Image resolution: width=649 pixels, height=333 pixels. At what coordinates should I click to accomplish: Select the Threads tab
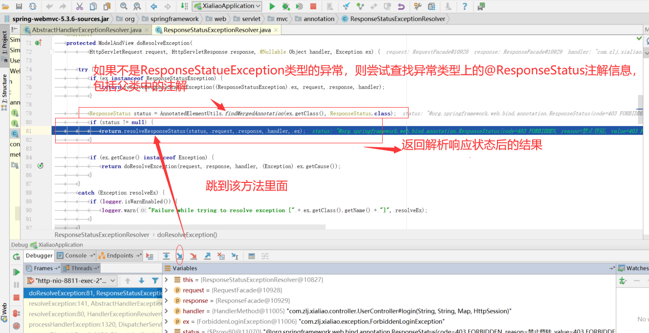pyautogui.click(x=81, y=268)
